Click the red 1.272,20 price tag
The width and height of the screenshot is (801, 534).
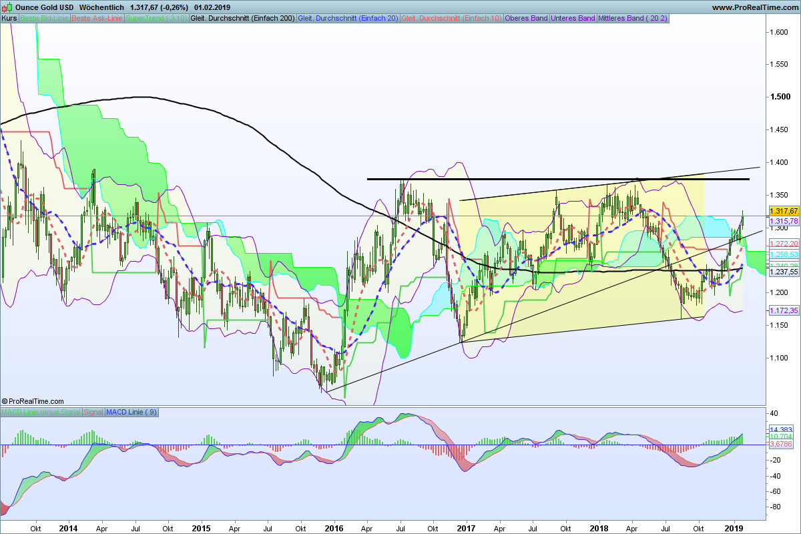[x=784, y=244]
